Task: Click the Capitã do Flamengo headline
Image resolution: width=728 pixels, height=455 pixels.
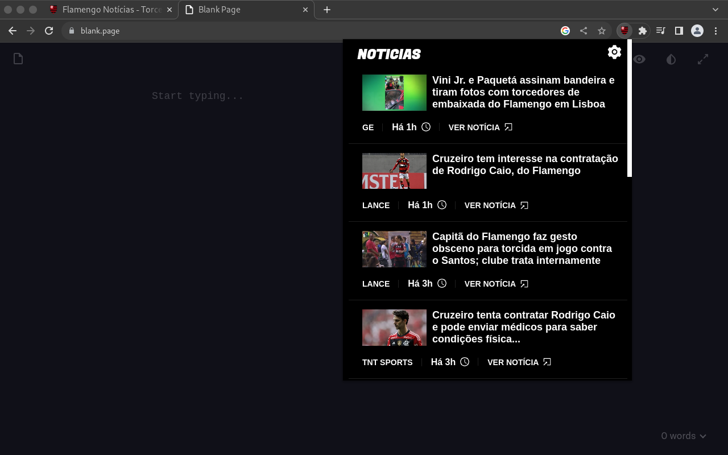Action: [x=522, y=249]
